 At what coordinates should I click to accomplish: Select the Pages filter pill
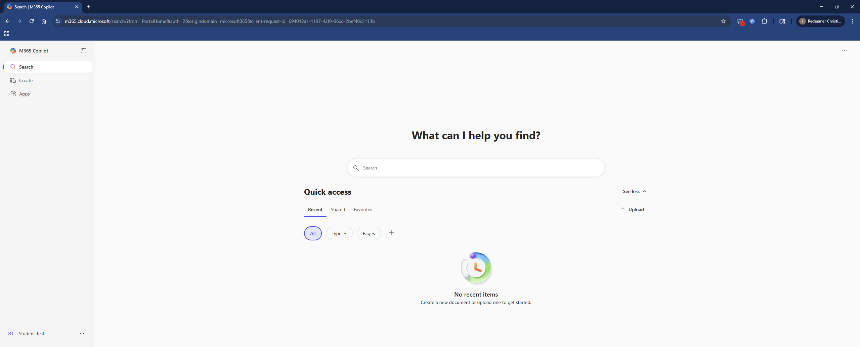click(x=369, y=233)
